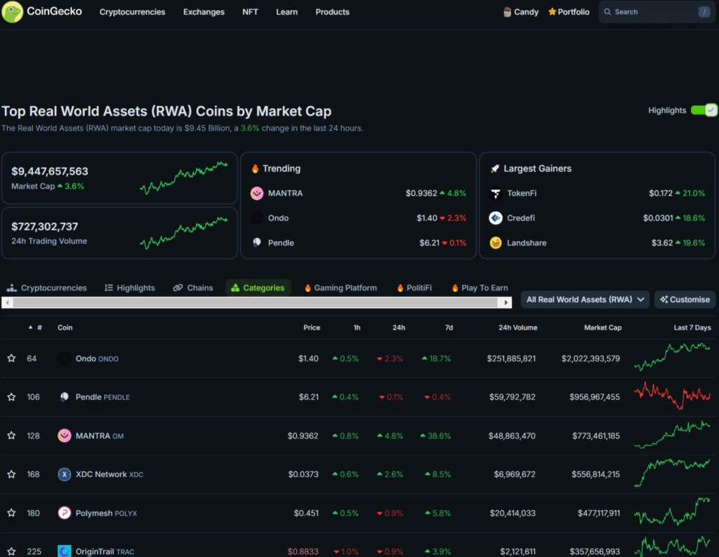Favorite OriginTrail with its star icon
Viewport: 719px width, 557px height.
[11, 551]
